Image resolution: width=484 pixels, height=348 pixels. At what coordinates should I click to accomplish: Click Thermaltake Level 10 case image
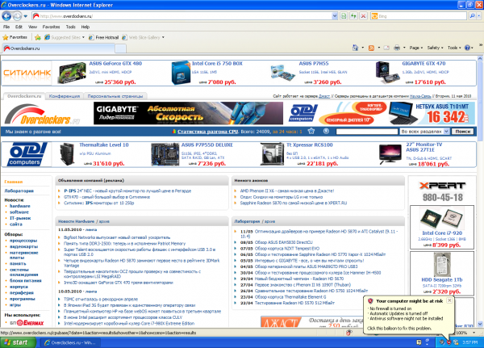[67, 154]
